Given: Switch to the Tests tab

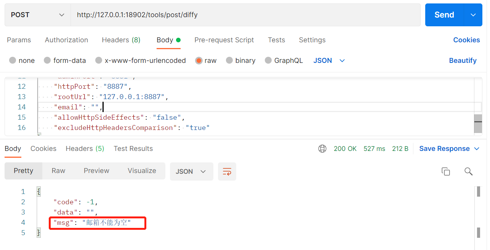Looking at the screenshot, I should [x=276, y=40].
